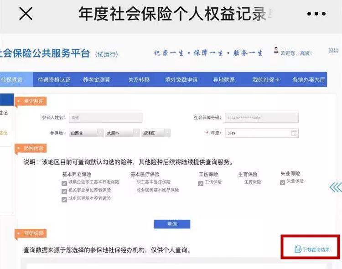Image resolution: width=342 pixels, height=269 pixels.
Task: Expand the side panel with the double-chevron arrow
Action: point(335,187)
